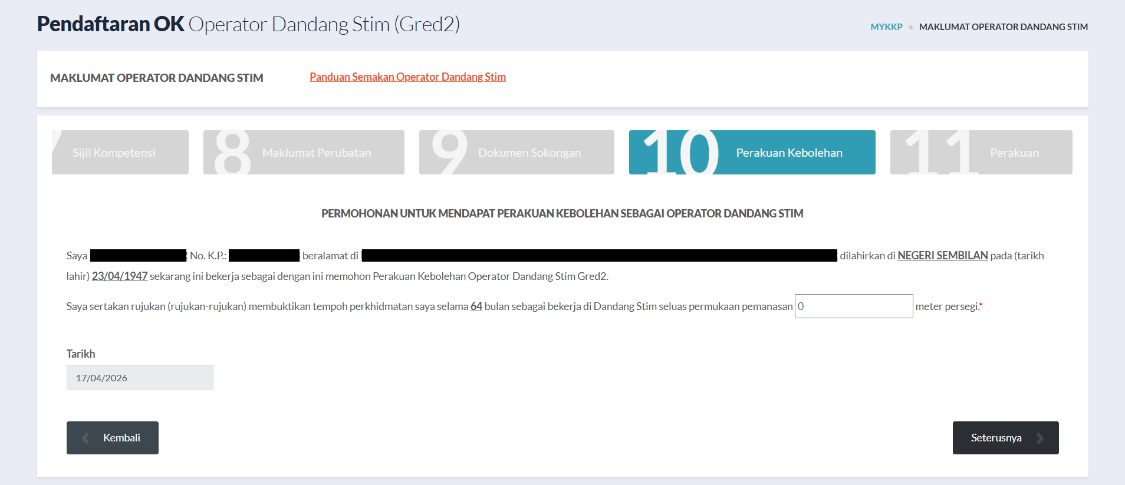Click the underlined 64 months value
Image resolution: width=1125 pixels, height=485 pixels.
[x=476, y=306]
